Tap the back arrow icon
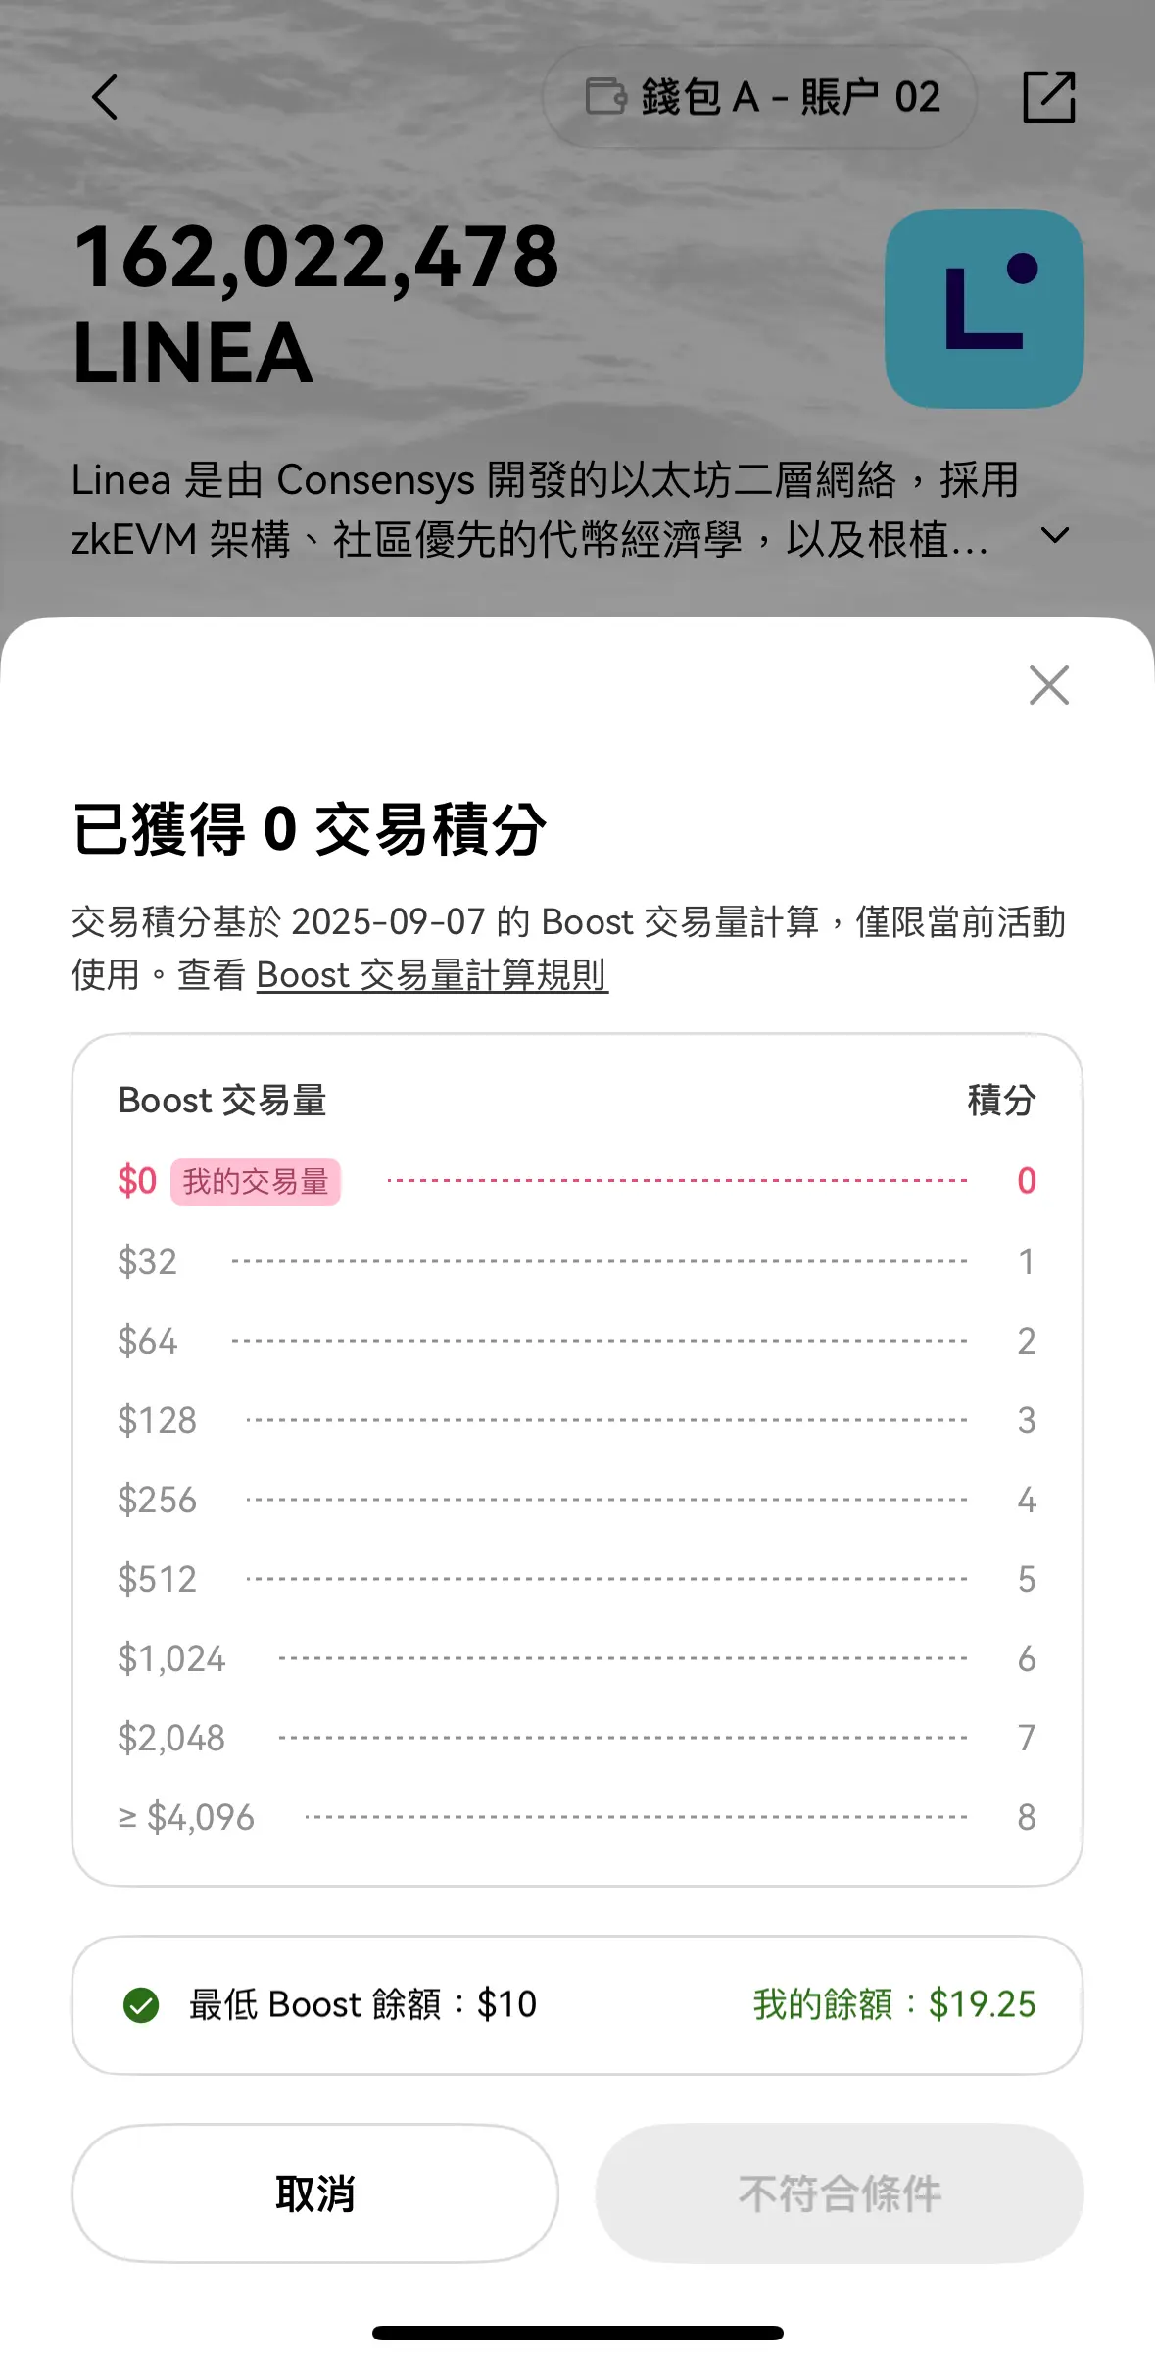Image resolution: width=1155 pixels, height=2364 pixels. coord(105,97)
